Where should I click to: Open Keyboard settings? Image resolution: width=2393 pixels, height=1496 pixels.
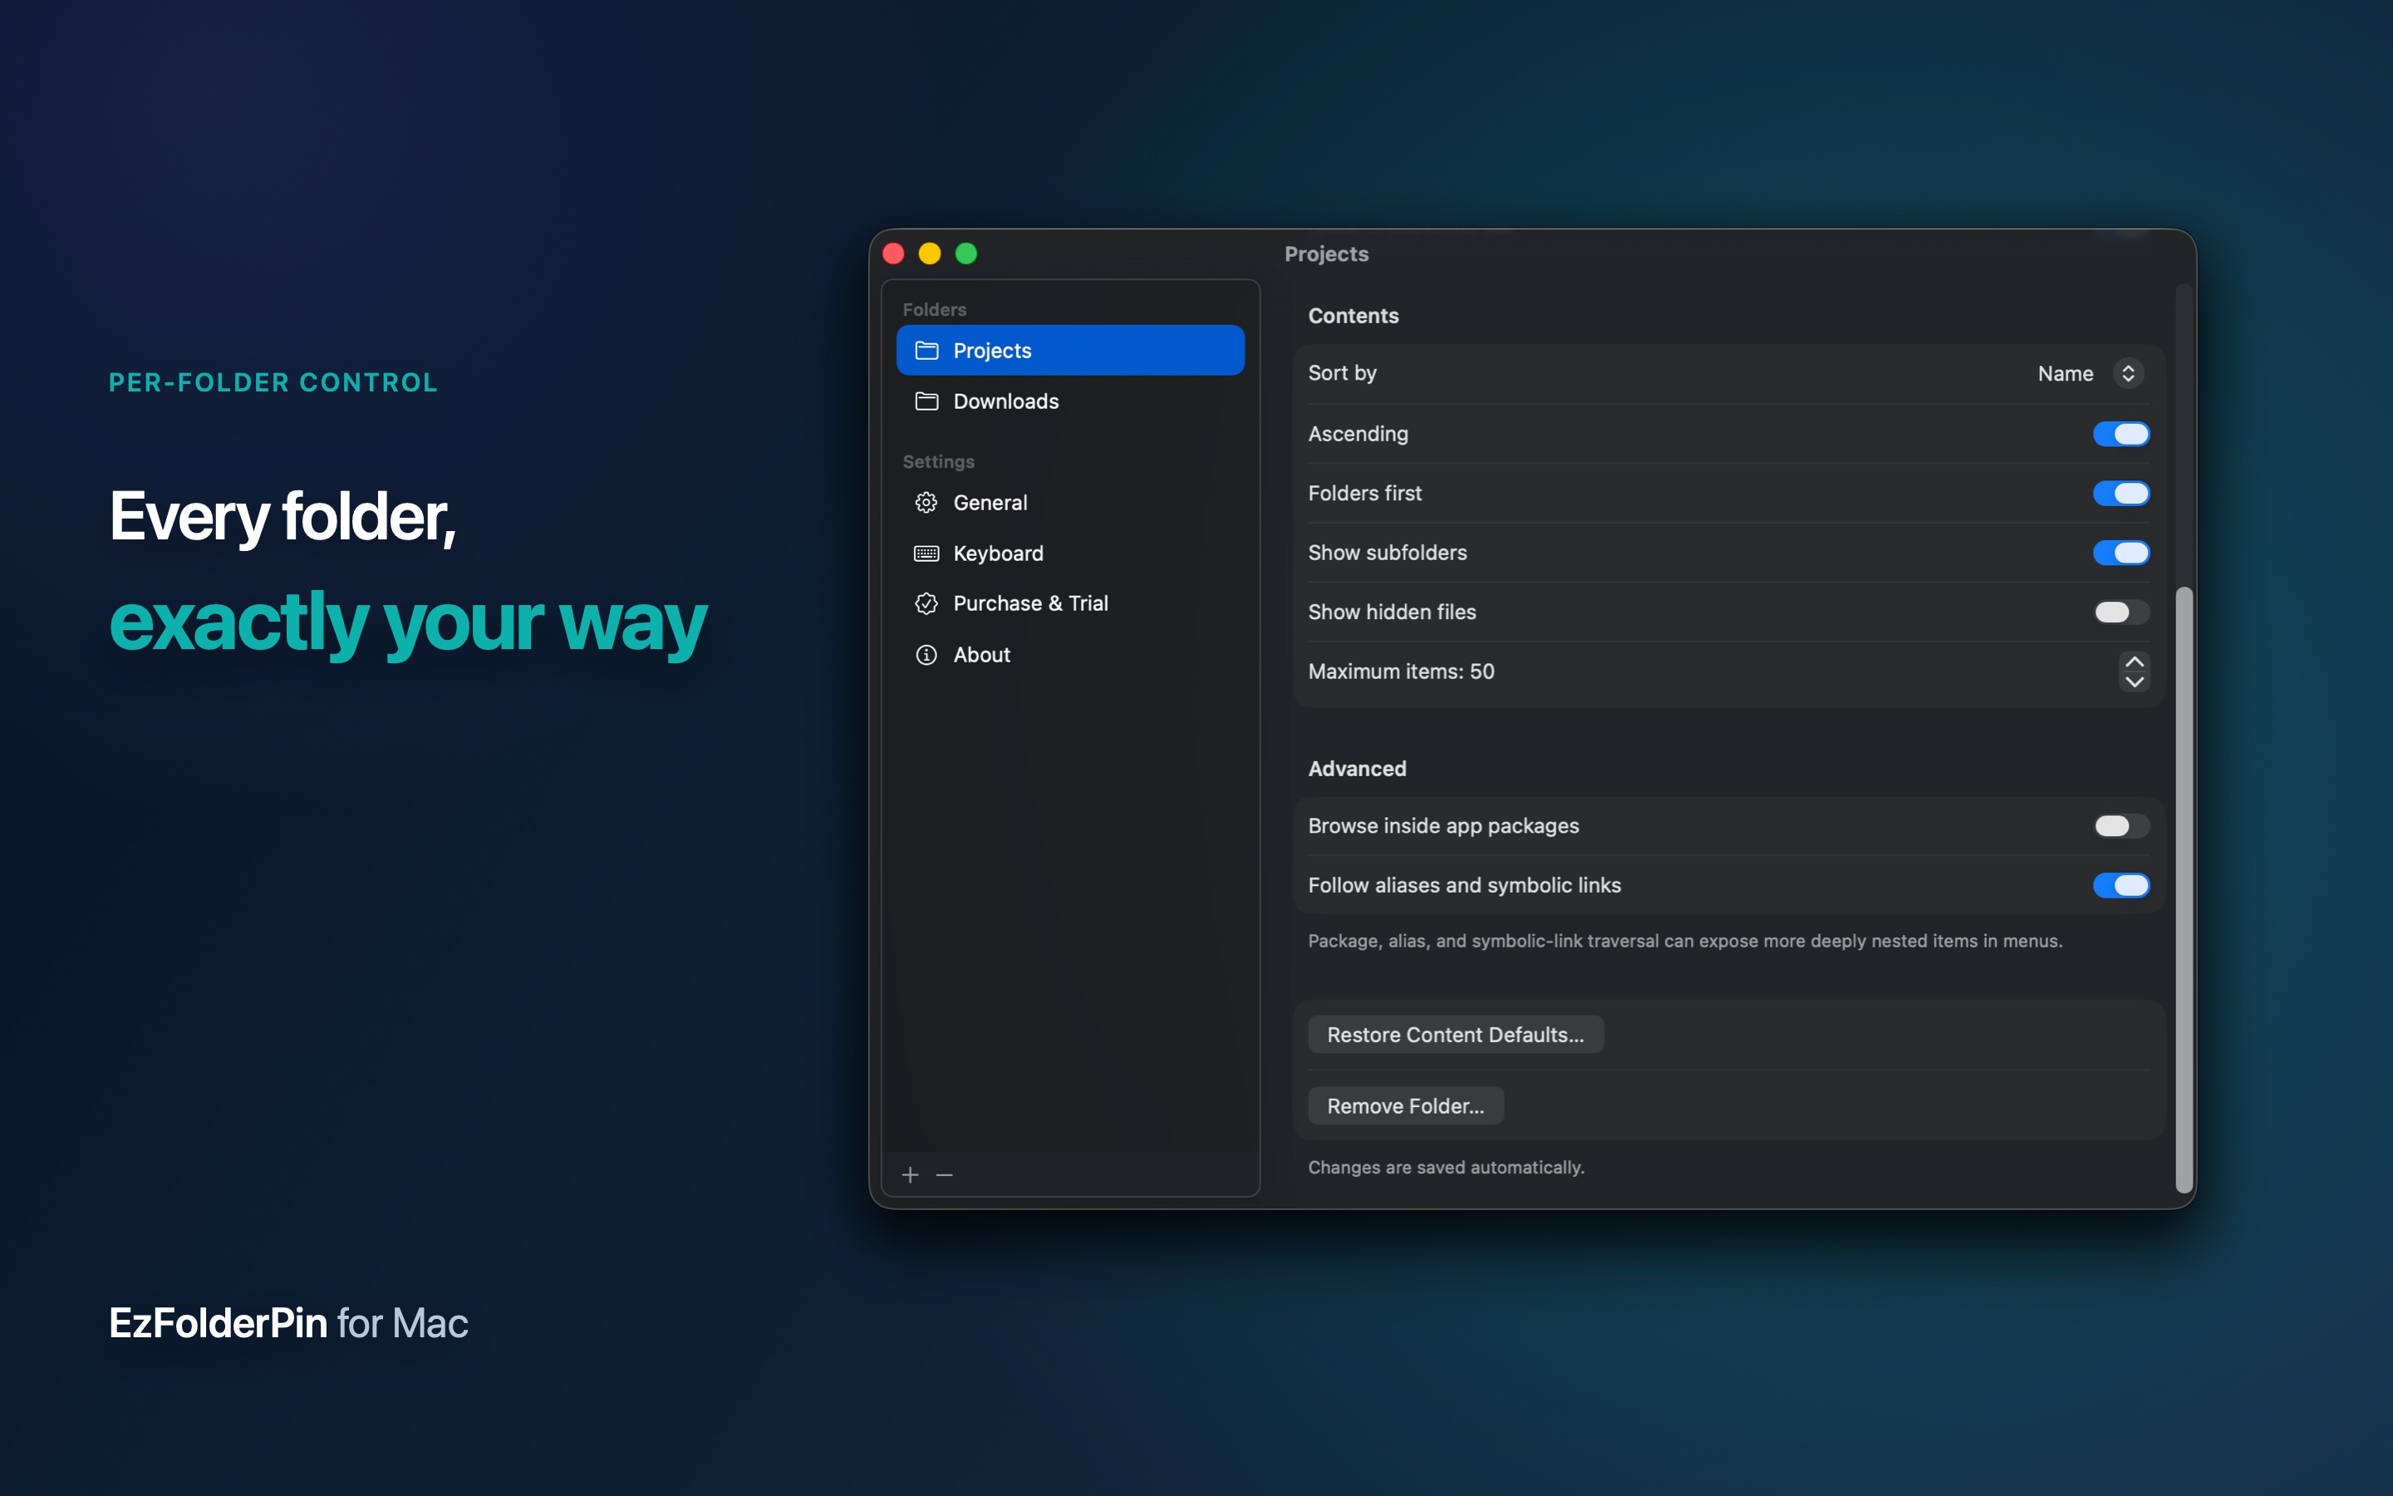(x=1070, y=553)
